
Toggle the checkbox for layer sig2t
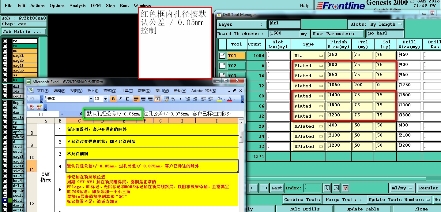5,56
